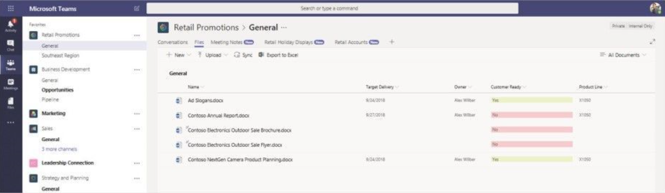Click Export to Excel
Viewport: 665px width, 193px height.
click(278, 55)
